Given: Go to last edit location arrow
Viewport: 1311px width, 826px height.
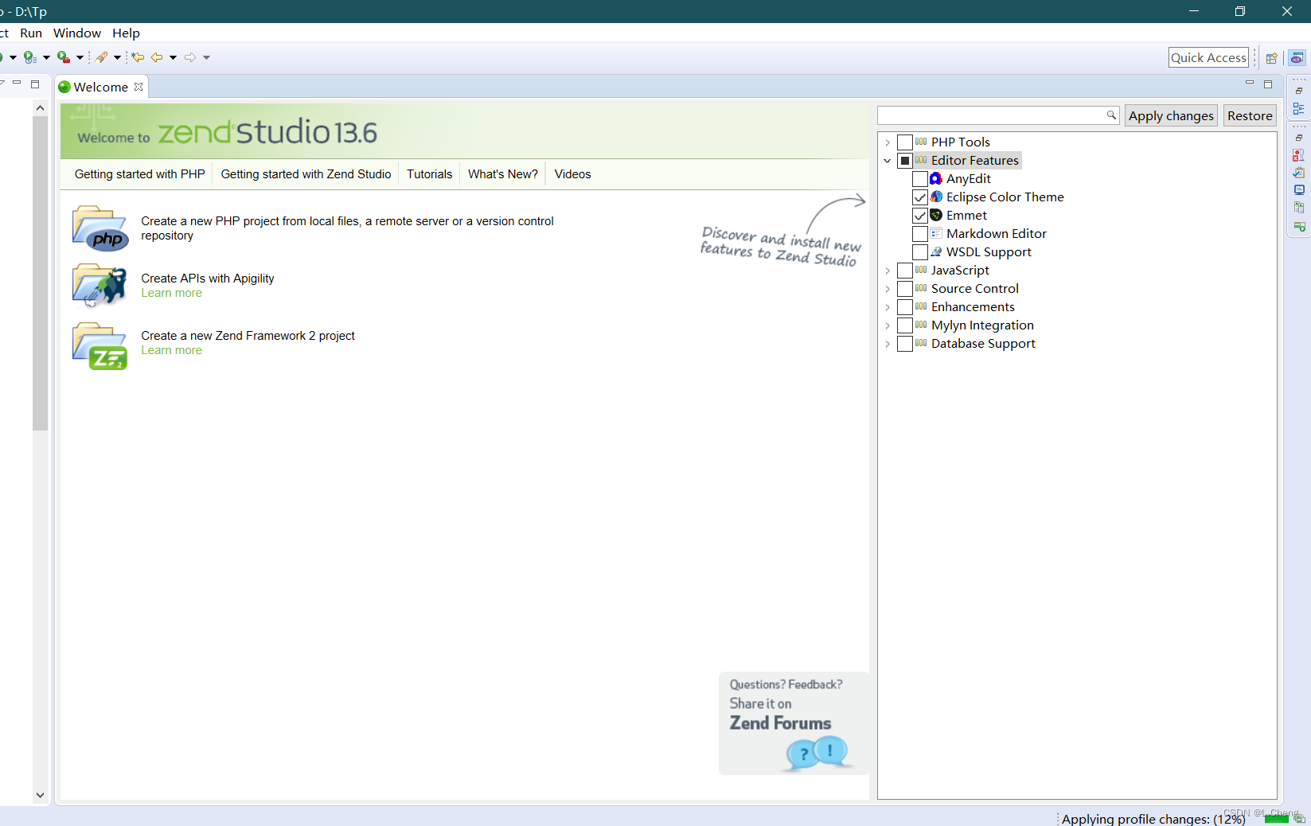Looking at the screenshot, I should (138, 57).
